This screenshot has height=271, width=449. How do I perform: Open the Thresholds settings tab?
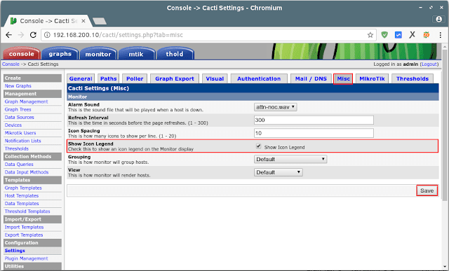413,78
